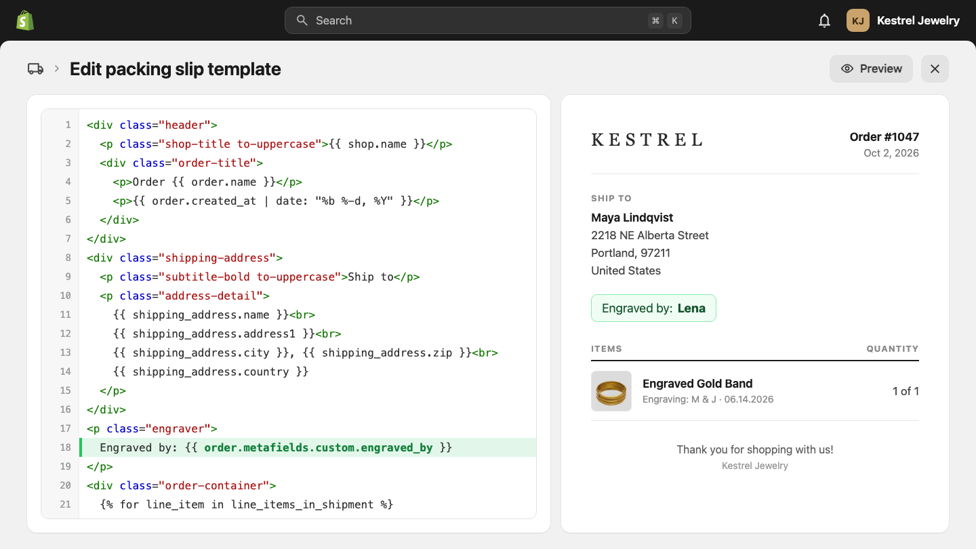Open Kestrel Jewelry account menu
The width and height of the screenshot is (976, 549).
(918, 20)
